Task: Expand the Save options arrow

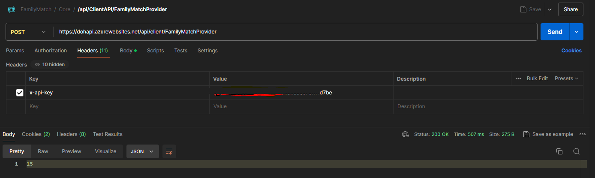Action: pos(549,9)
